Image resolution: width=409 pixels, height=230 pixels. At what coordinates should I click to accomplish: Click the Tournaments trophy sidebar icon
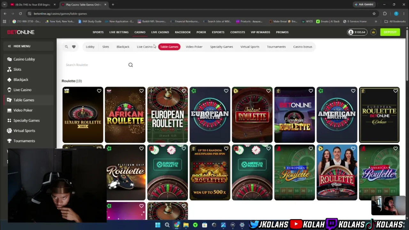pyautogui.click(x=9, y=141)
